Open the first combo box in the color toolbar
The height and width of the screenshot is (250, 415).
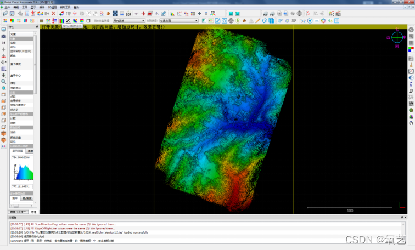point(128,21)
